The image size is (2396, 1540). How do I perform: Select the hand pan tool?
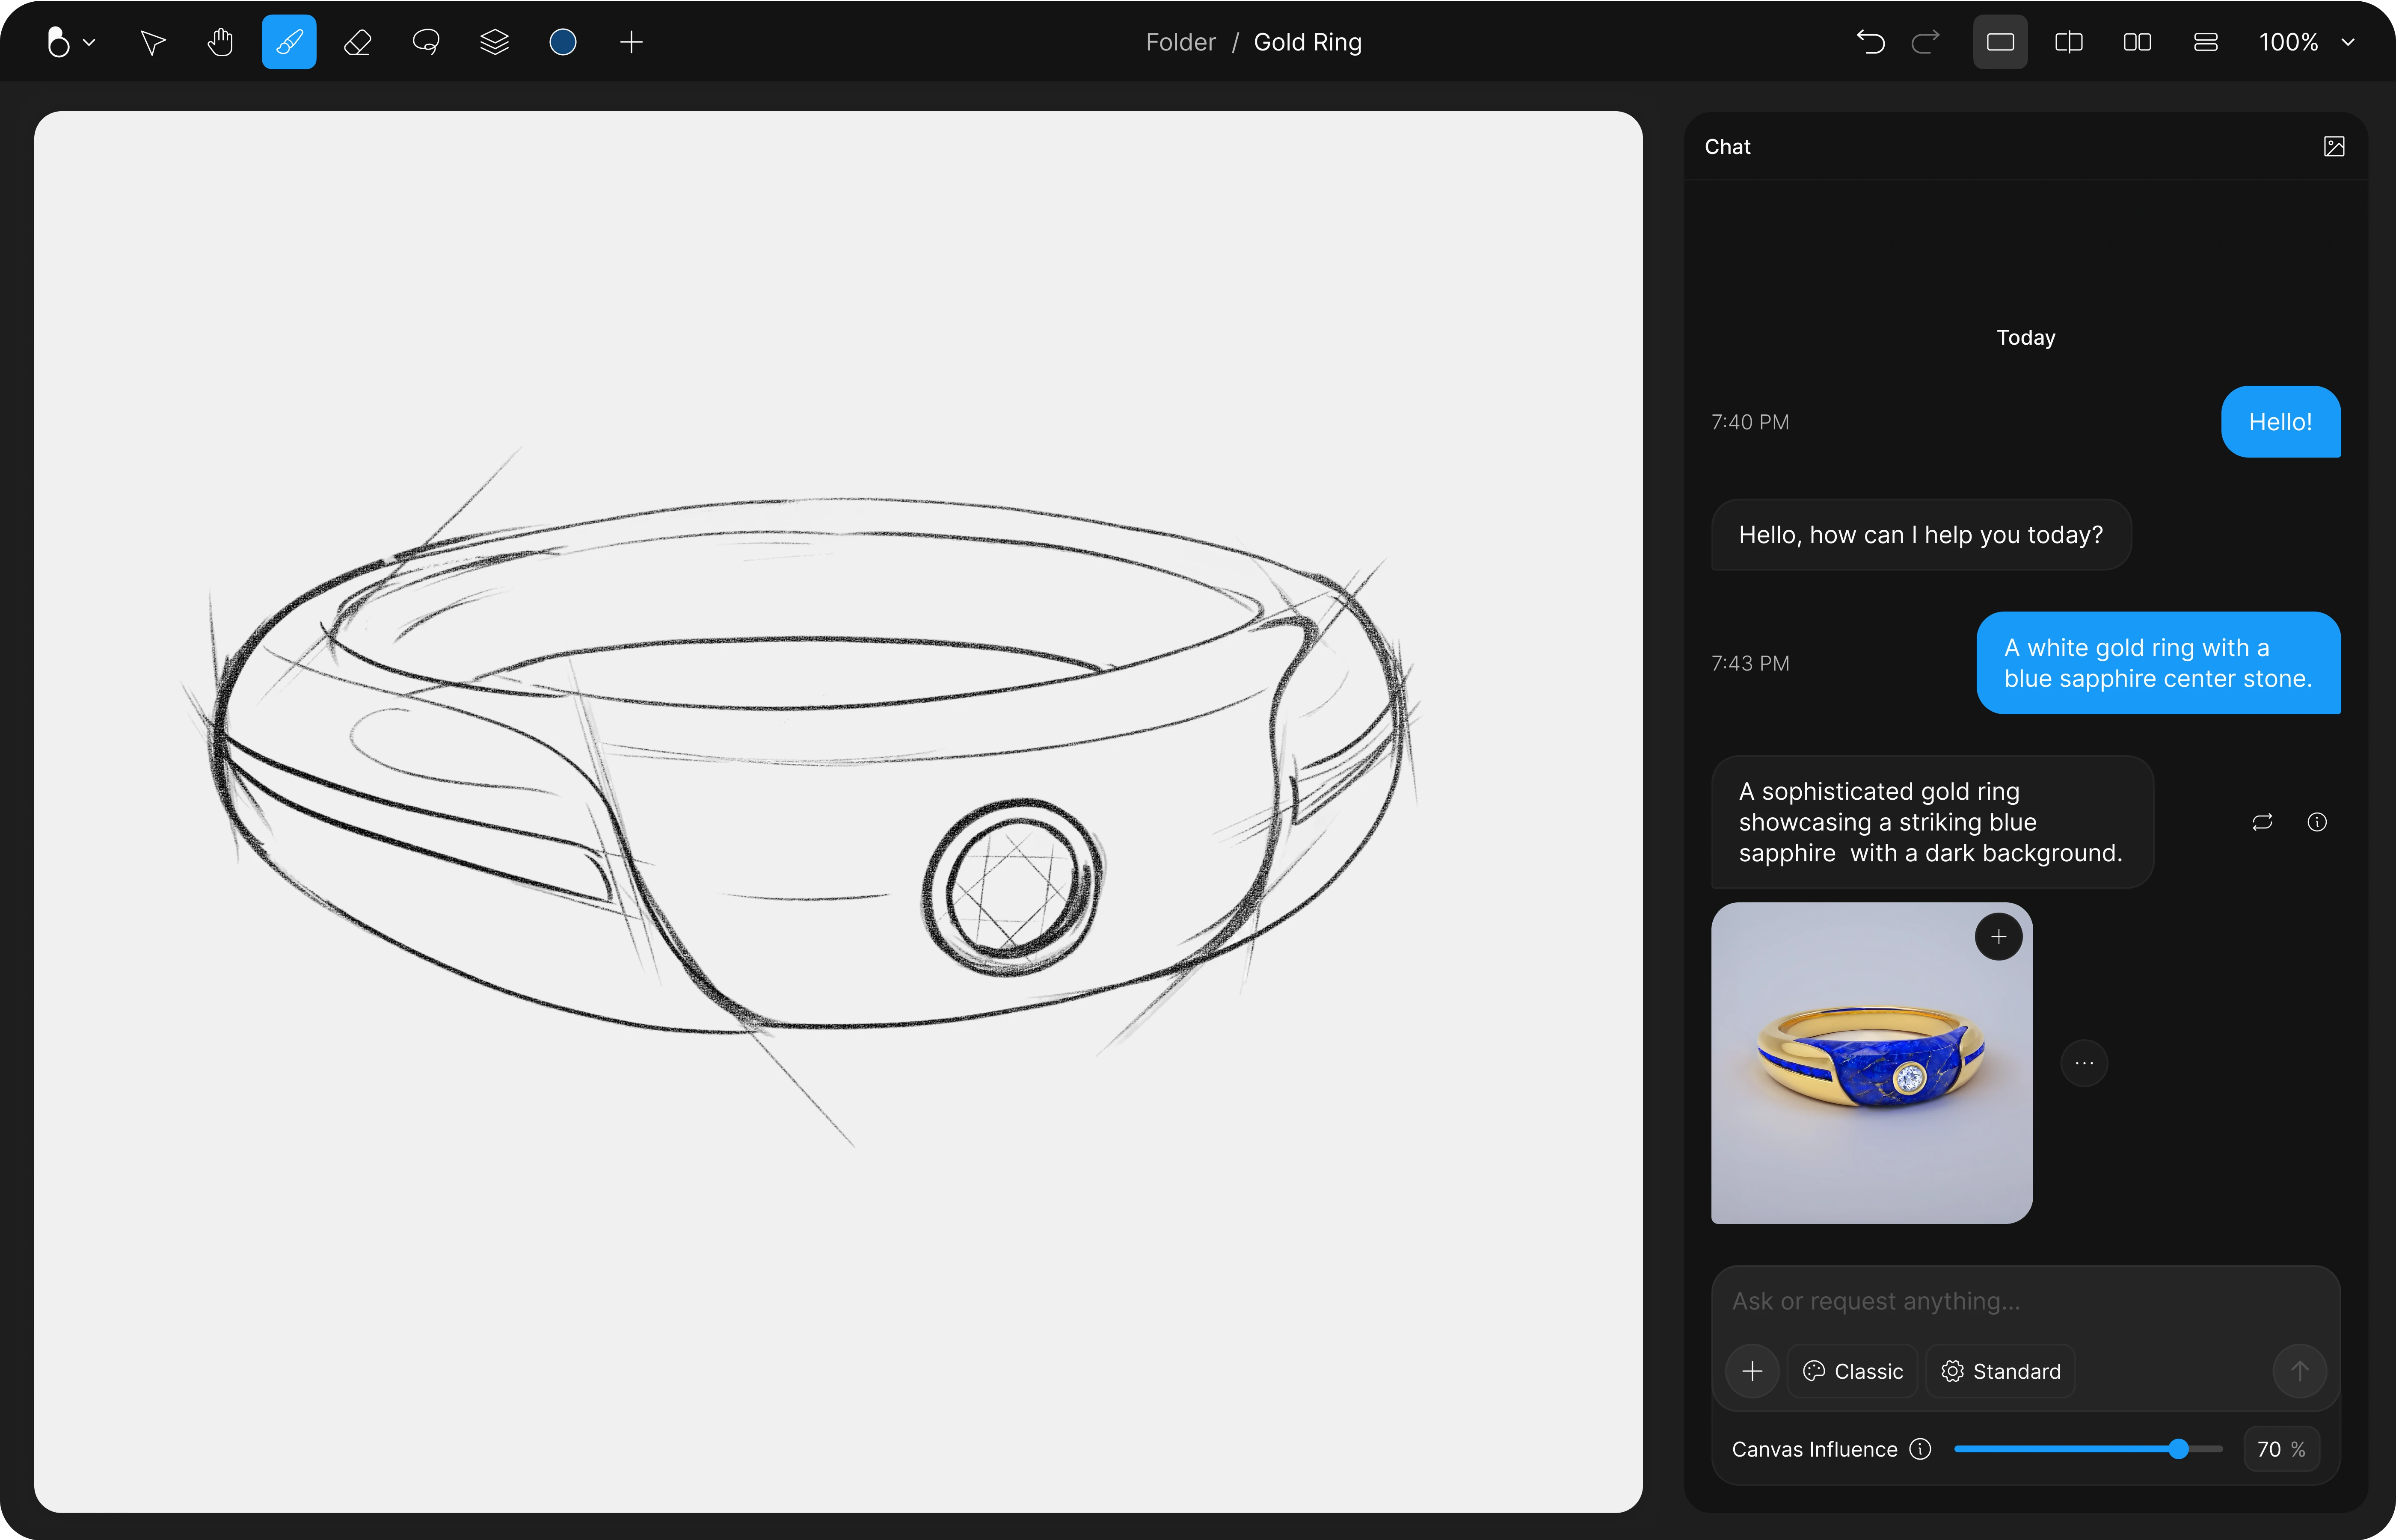[x=220, y=42]
